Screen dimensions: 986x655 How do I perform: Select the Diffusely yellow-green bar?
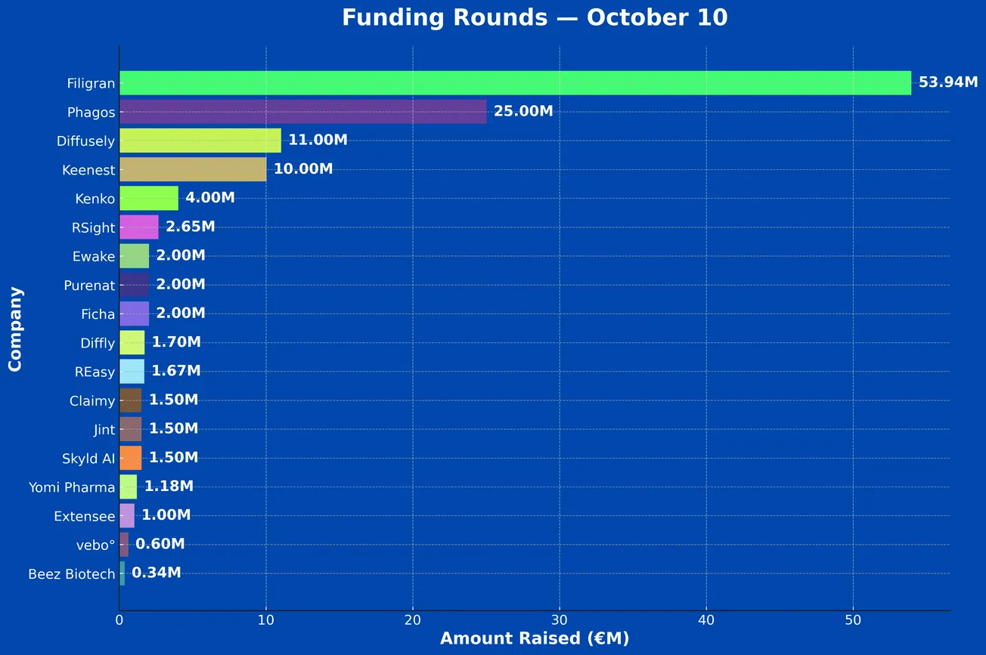pos(200,141)
